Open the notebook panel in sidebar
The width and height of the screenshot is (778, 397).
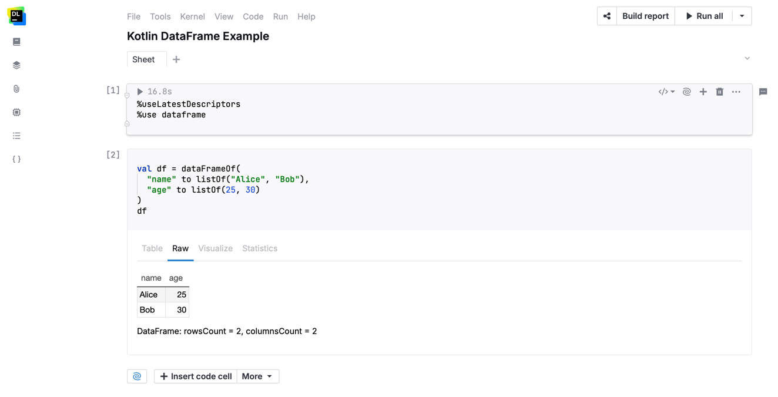pos(16,42)
